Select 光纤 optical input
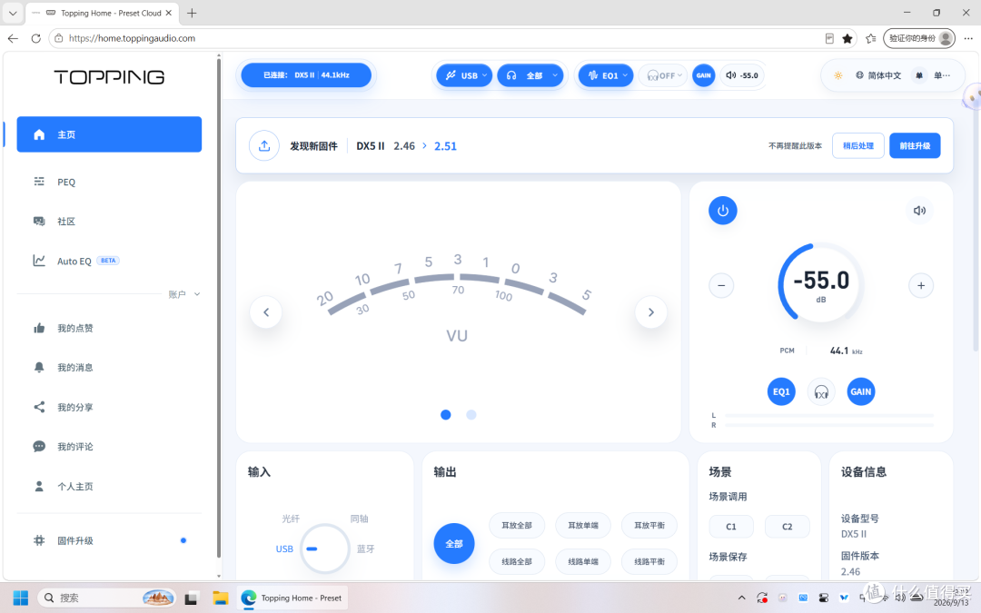This screenshot has height=613, width=981. 291,519
